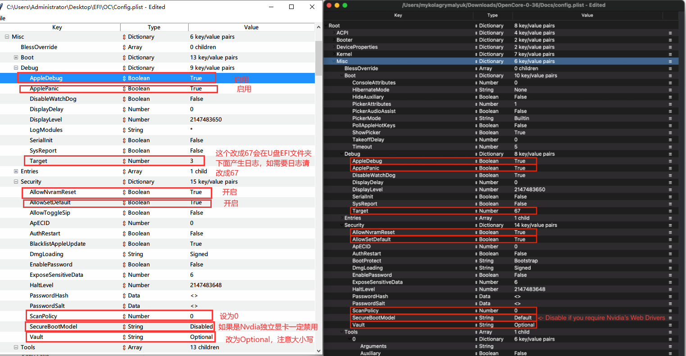
Task: Open the row menu icon beside SecureBootModel Default
Action: pos(670,318)
